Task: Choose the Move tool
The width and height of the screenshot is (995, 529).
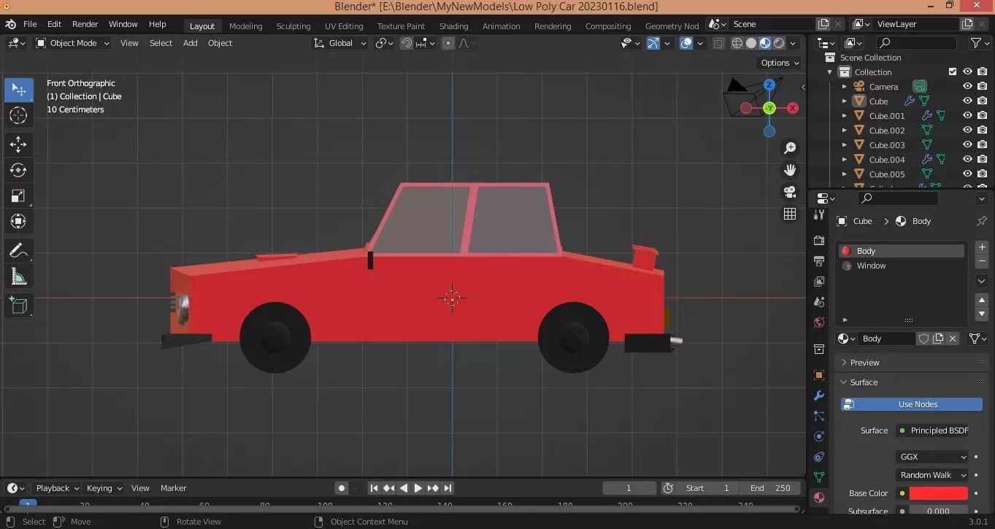Action: (x=19, y=144)
